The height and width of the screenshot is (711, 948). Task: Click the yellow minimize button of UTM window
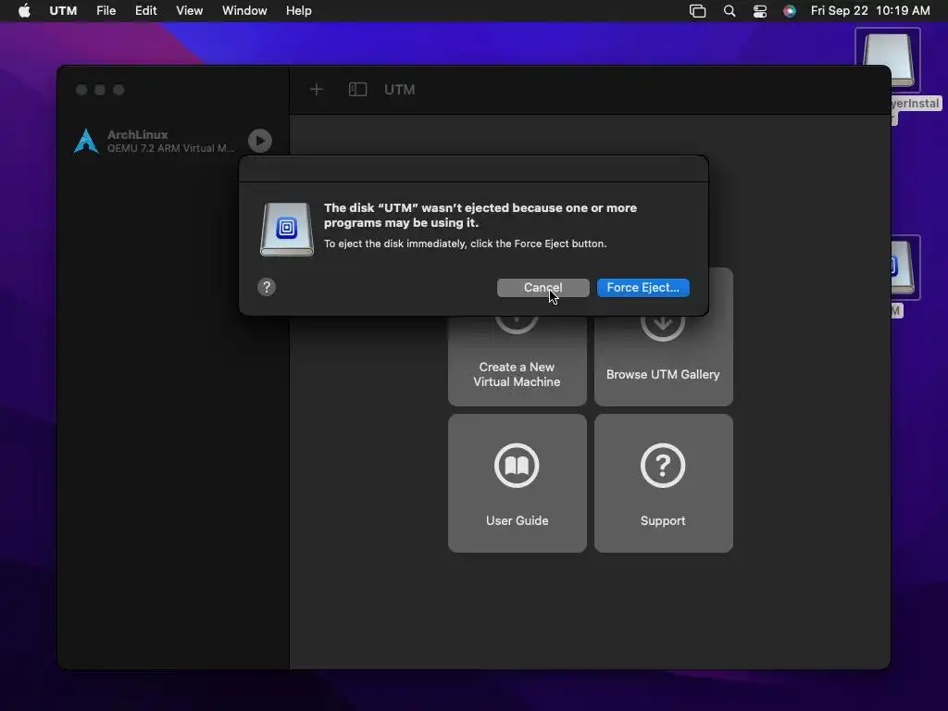coord(100,90)
